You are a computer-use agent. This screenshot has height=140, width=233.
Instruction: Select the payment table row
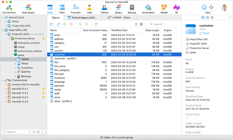point(114,86)
